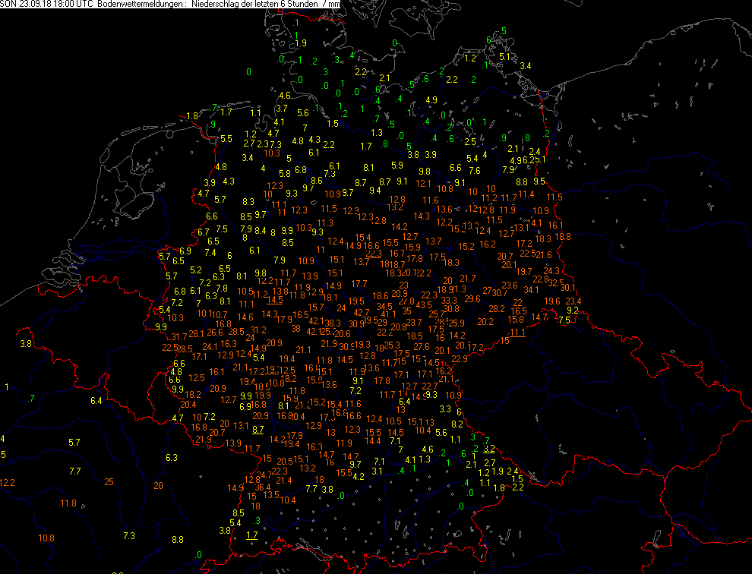The image size is (752, 574).
Task: Click the underlined 11.1 station value
Action: click(517, 333)
